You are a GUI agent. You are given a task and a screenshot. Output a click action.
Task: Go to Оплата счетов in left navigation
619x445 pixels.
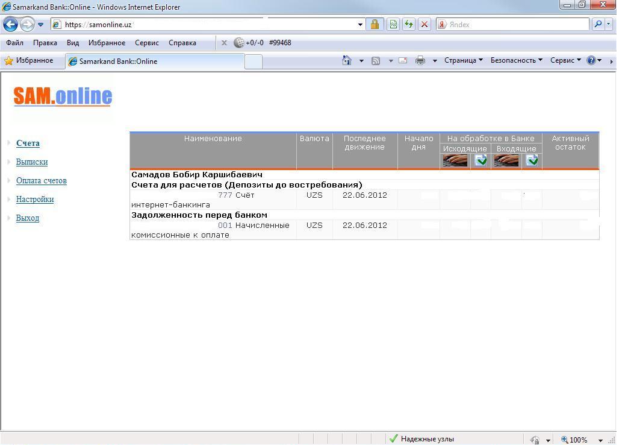42,180
